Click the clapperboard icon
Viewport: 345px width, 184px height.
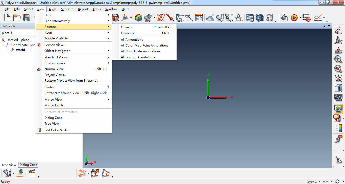coord(32,173)
